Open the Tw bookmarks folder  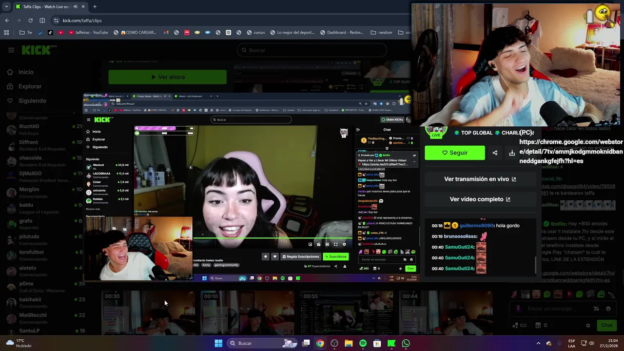[x=26, y=33]
